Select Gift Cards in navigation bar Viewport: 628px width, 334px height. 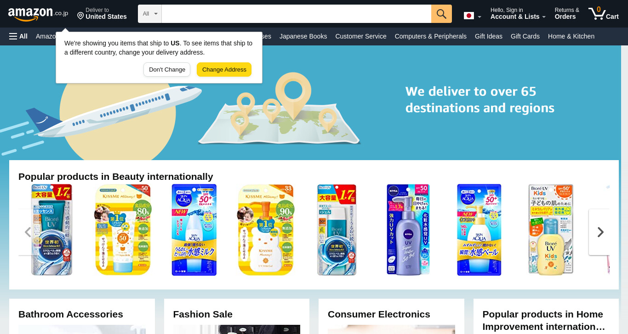tap(525, 36)
